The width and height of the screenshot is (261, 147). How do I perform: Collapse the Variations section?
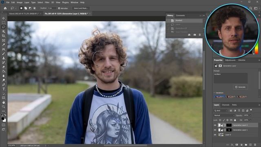coord(215,93)
